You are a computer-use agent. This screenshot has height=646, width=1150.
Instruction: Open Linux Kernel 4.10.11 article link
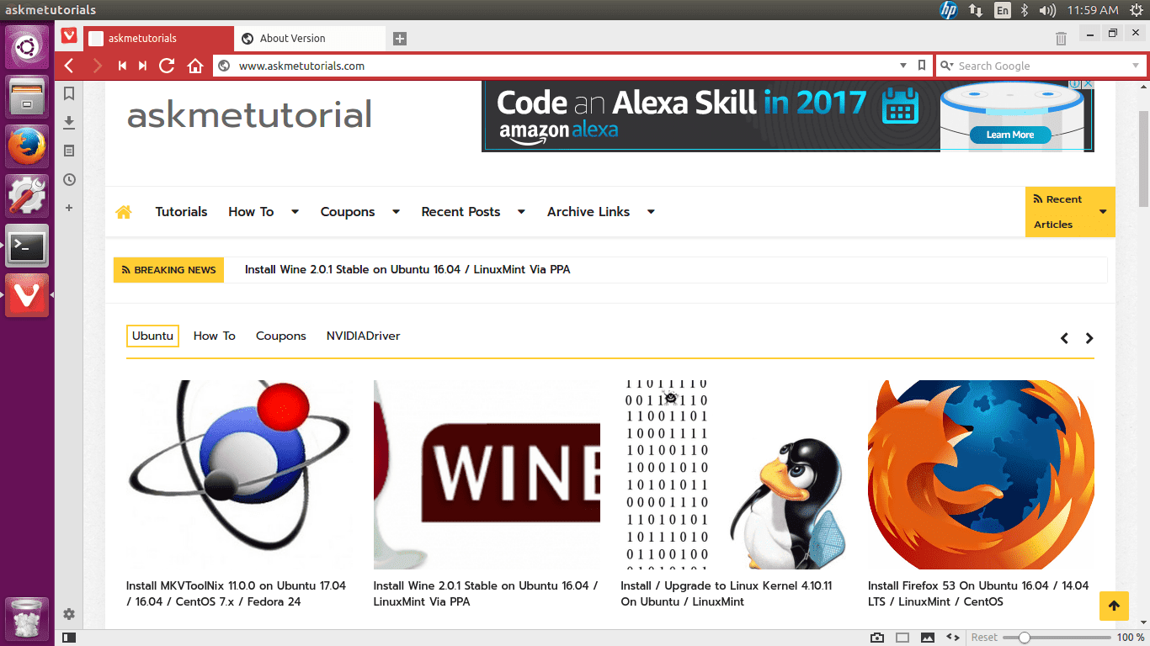(726, 594)
